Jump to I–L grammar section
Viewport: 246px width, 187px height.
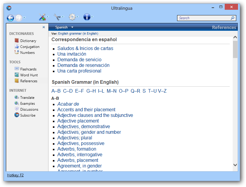click(101, 91)
